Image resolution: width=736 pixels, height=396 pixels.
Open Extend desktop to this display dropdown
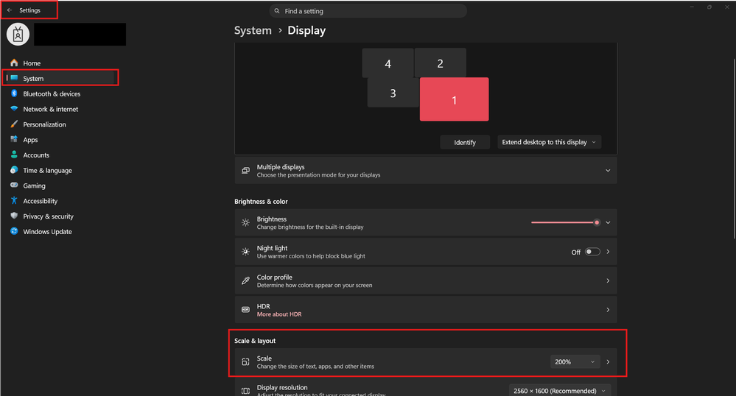549,142
